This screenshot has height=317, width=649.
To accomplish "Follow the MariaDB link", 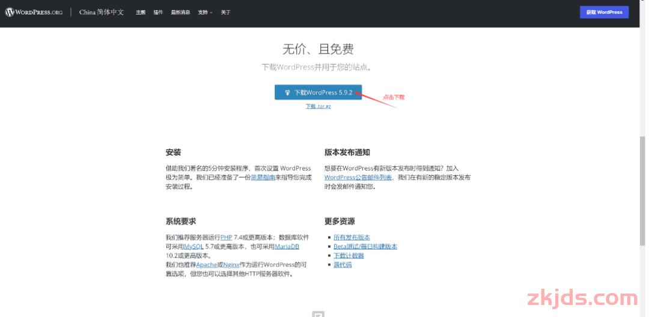I will point(287,246).
